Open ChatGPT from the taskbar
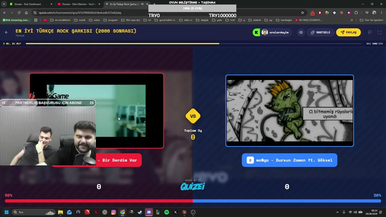 [105, 212]
